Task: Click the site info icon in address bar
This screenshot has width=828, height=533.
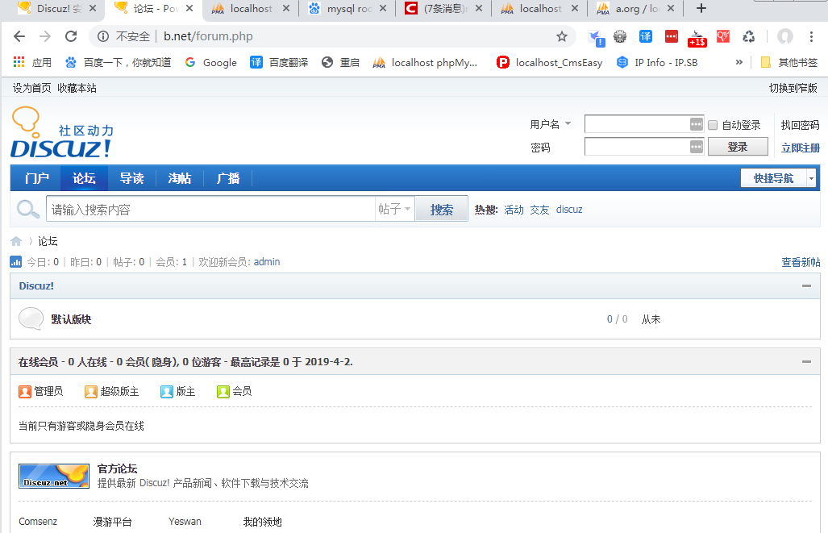Action: pyautogui.click(x=103, y=36)
